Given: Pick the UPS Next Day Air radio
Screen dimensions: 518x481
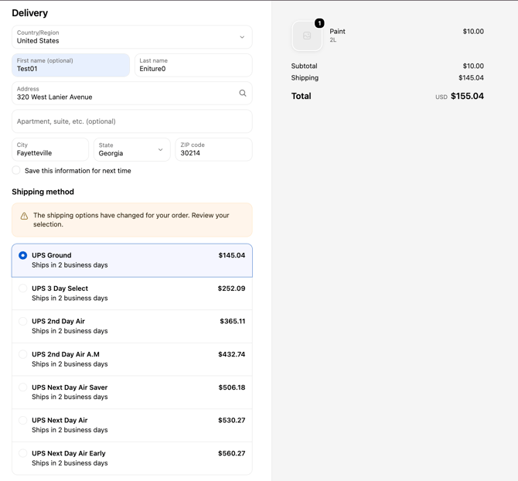Looking at the screenshot, I should click(x=22, y=420).
